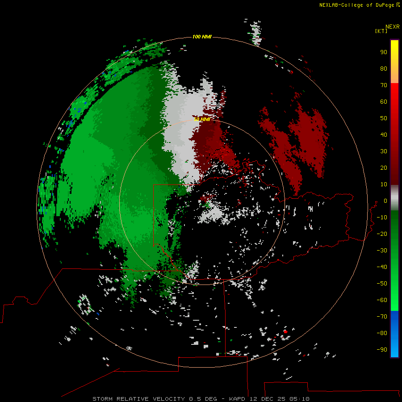This screenshot has width=402, height=402.
Task: Click the 100 NMI range ring label
Action: [x=202, y=37]
